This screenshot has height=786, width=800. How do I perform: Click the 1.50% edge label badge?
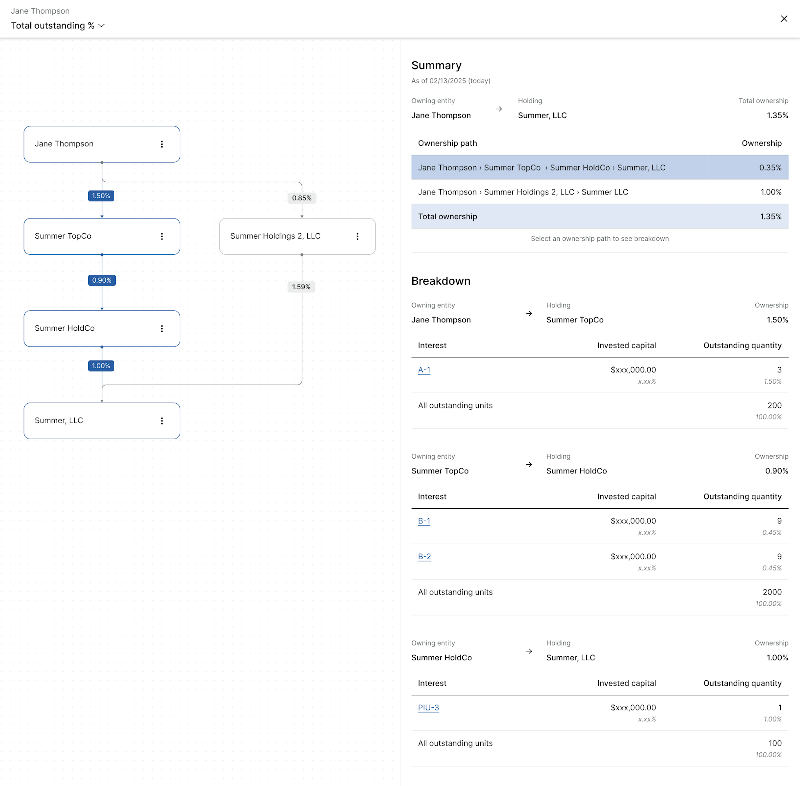[x=101, y=196]
